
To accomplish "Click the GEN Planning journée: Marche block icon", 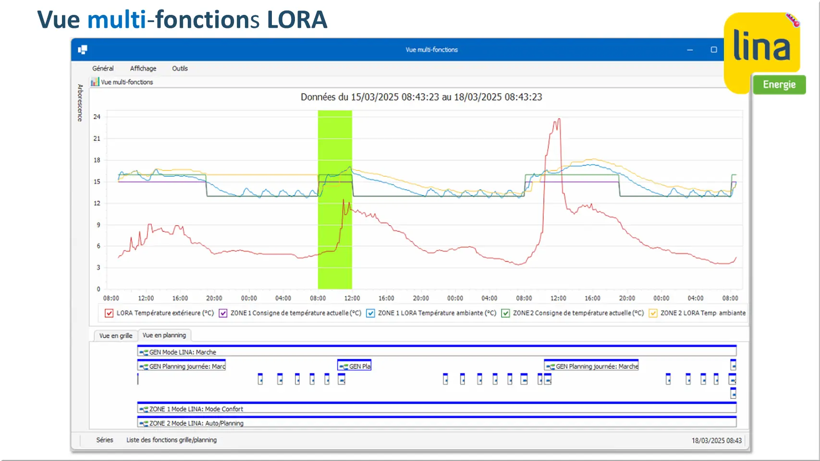I will 550,366.
